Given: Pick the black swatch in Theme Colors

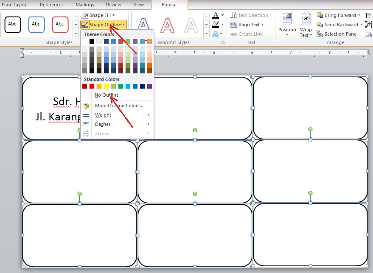Looking at the screenshot, I should coord(92,42).
